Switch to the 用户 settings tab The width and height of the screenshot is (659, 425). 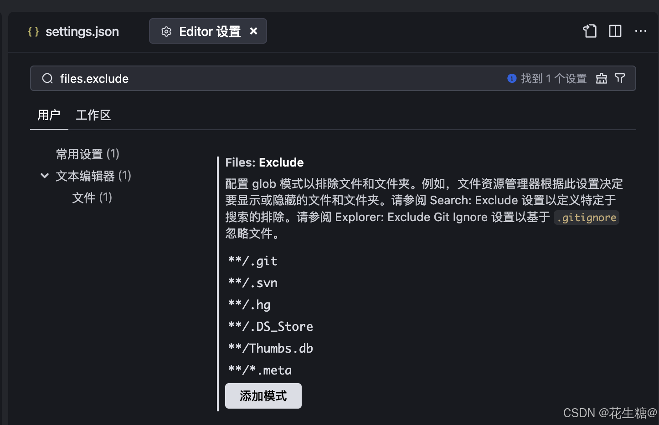(x=49, y=115)
